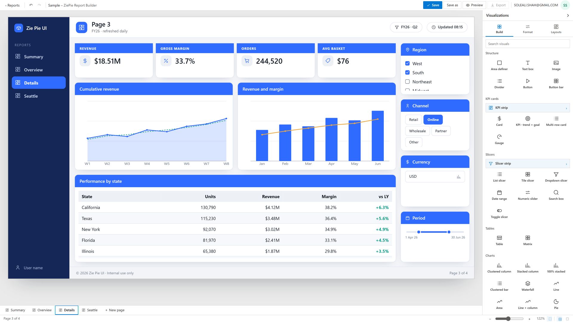Insert a Pie chart
Viewport: 573px width, 322px height.
click(556, 304)
